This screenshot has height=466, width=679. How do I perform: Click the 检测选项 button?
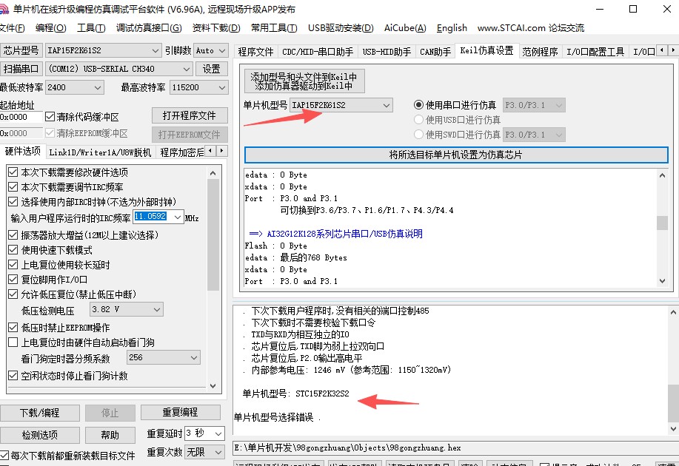tap(39, 435)
